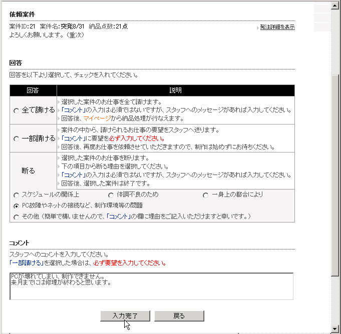The width and height of the screenshot is (341, 334).
Task: Click the コメント link in the 一部請ける description
Action: 73,138
